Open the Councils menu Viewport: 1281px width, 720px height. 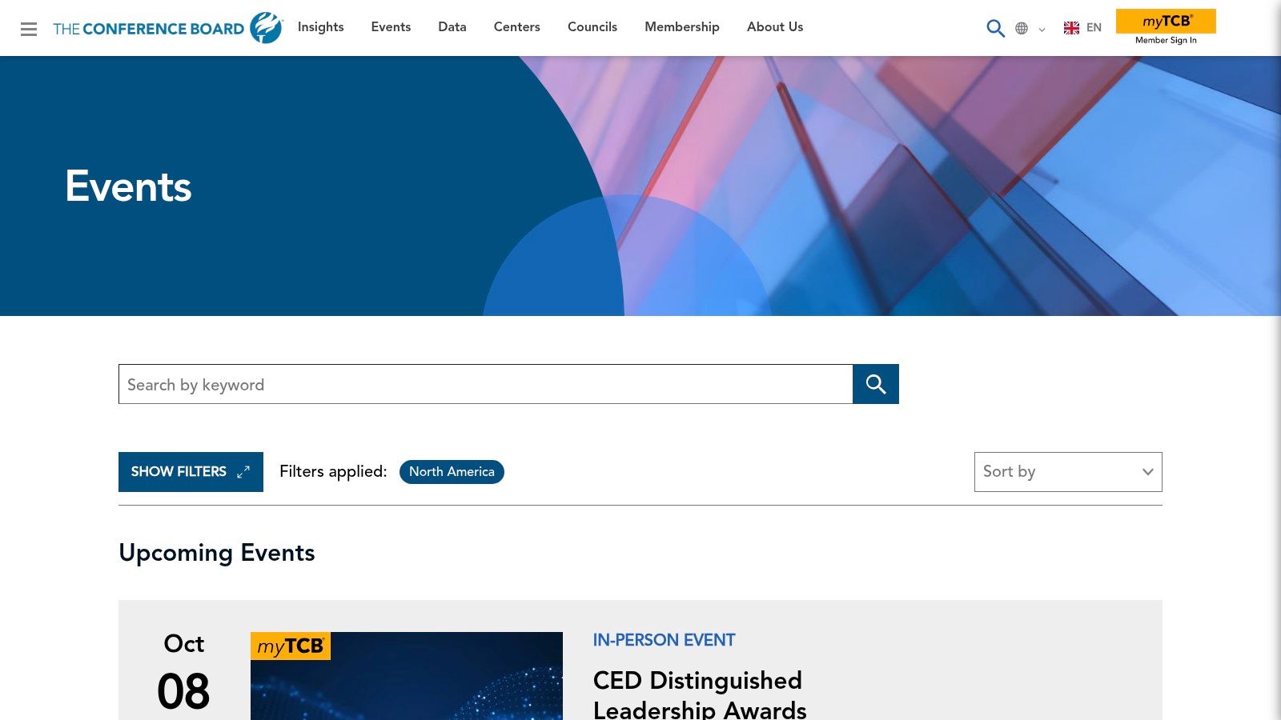pyautogui.click(x=592, y=27)
